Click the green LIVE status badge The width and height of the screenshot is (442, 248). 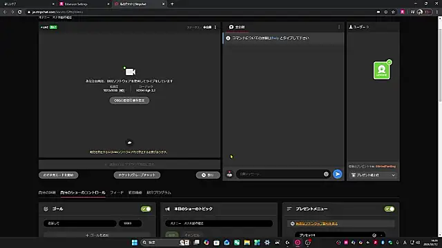pyautogui.click(x=53, y=28)
